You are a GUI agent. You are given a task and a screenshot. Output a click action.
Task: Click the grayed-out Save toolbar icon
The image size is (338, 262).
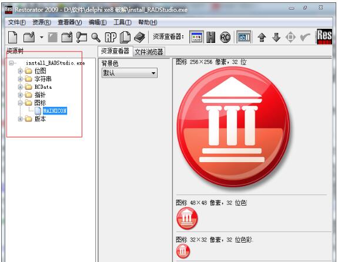pyautogui.click(x=52, y=37)
